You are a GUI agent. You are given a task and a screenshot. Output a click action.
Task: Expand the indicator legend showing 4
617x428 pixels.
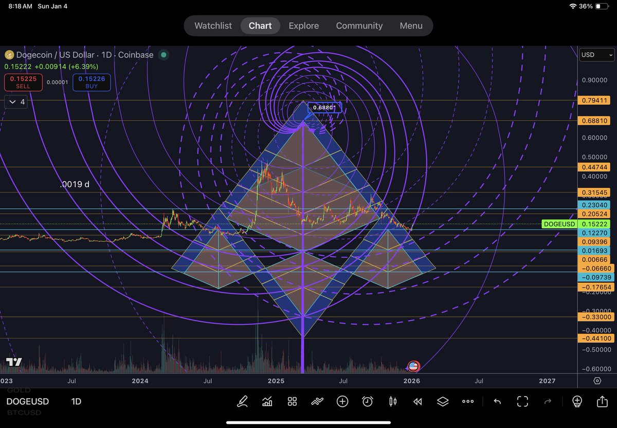point(15,102)
